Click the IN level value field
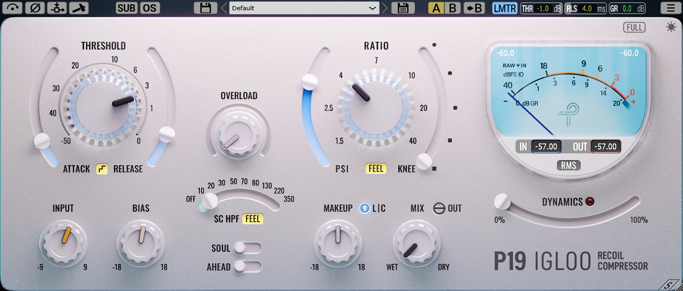The width and height of the screenshot is (683, 291). 546,146
